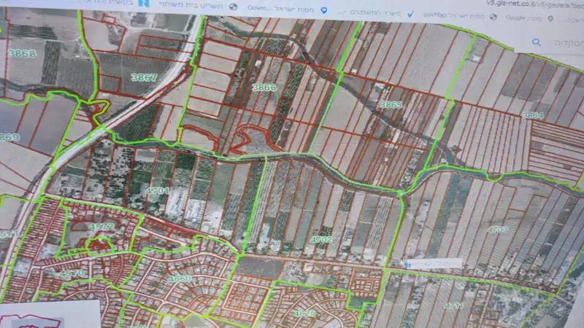Click the checkmark favicon beside משרד המשפטים
This screenshot has height=328, width=584.
click(410, 13)
